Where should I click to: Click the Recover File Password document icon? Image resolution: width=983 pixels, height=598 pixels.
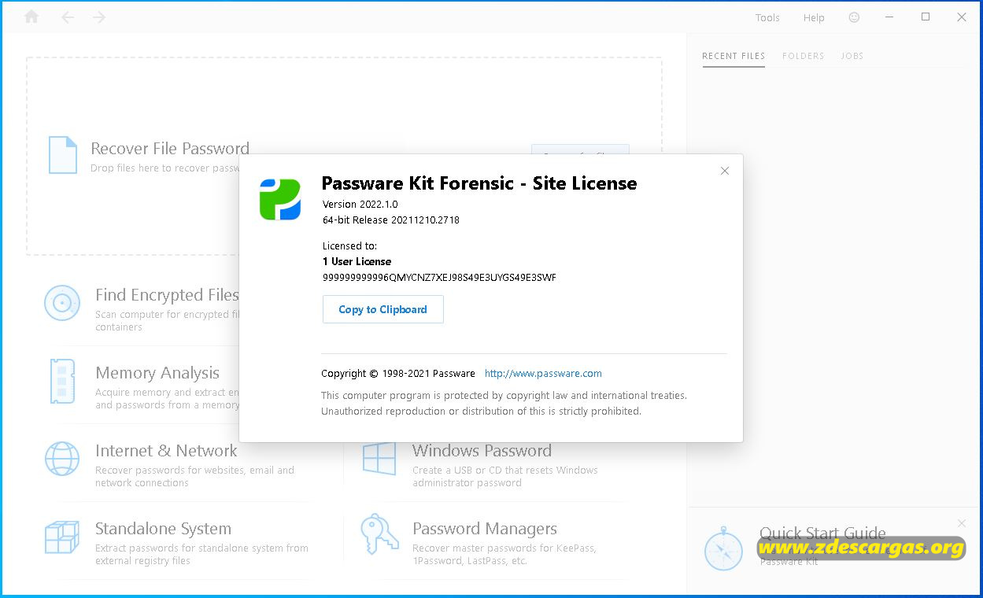coord(63,155)
